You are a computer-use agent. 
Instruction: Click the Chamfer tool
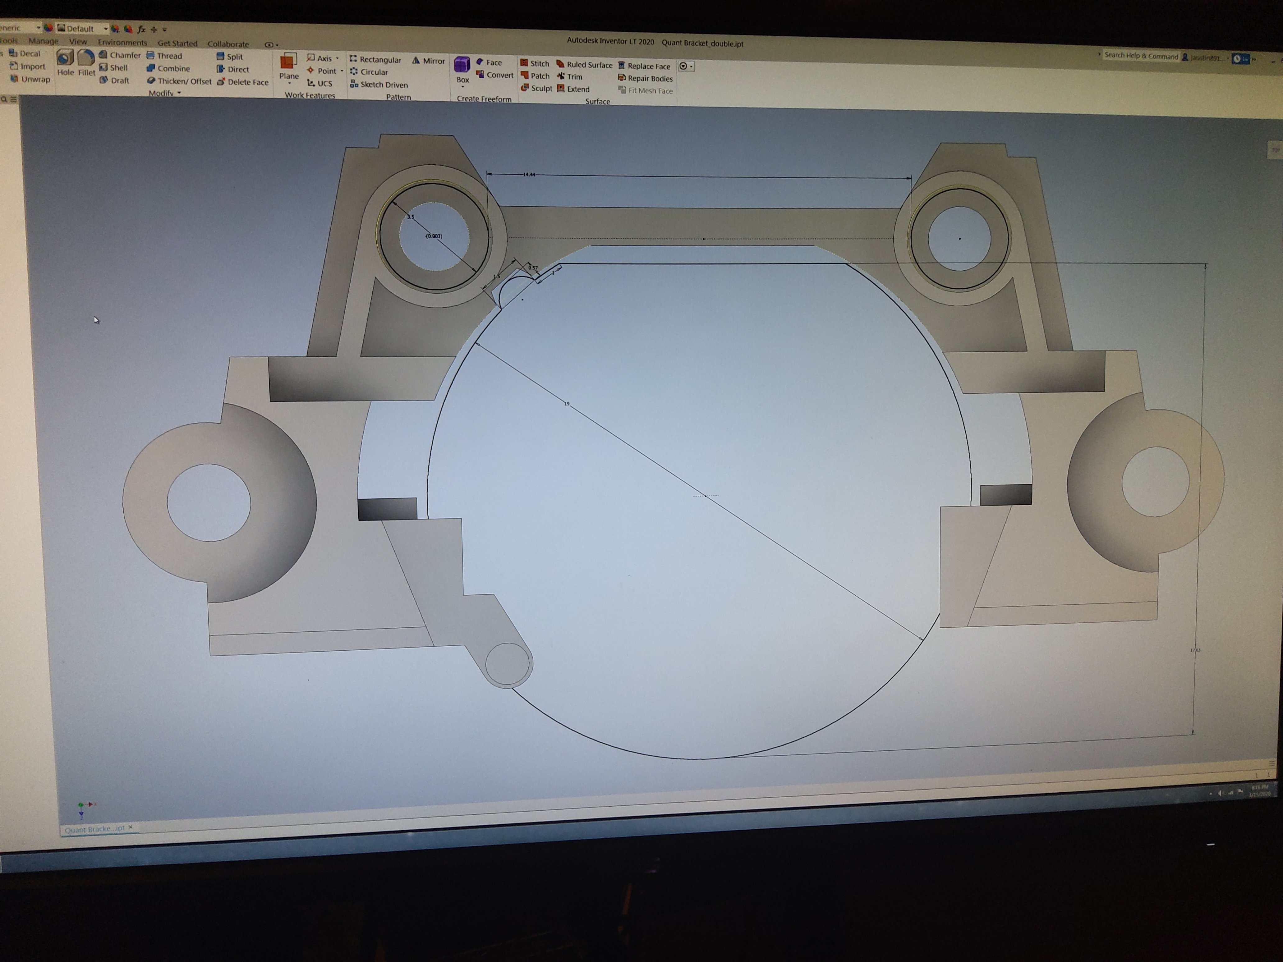coord(119,55)
